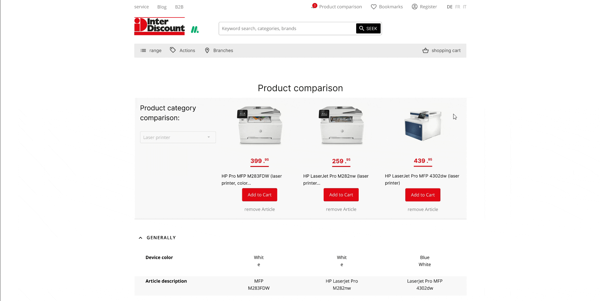
Task: Click the GENERALLY section heading
Action: [161, 238]
